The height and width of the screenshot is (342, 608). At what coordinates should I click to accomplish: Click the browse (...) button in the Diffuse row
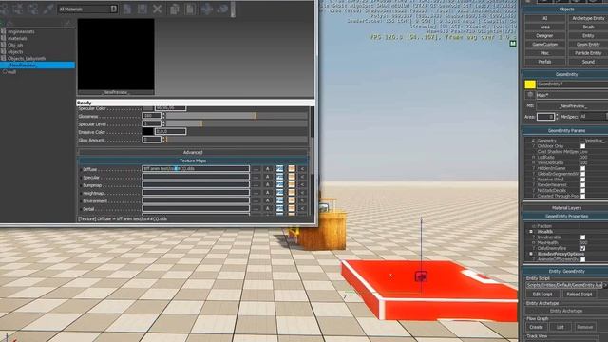(x=256, y=169)
